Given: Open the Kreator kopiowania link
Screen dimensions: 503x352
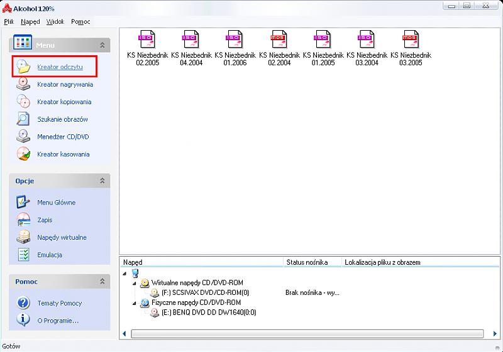Looking at the screenshot, I should click(64, 102).
